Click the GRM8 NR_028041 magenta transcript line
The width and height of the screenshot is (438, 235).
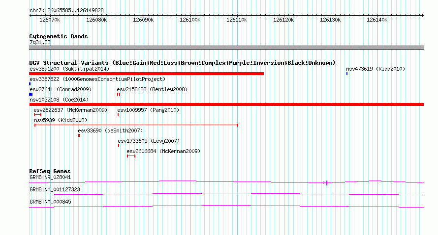[226, 182]
